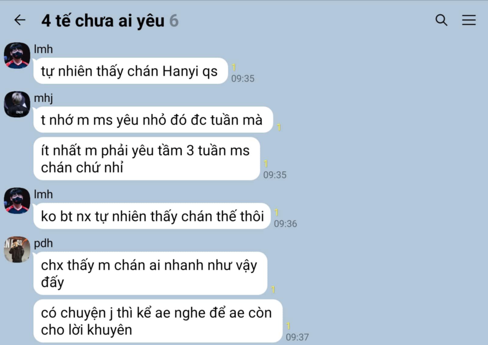This screenshot has width=488, height=345.
Task: Tap message 'ko bt nx tự nhiên thấy chán'
Action: pos(152,216)
